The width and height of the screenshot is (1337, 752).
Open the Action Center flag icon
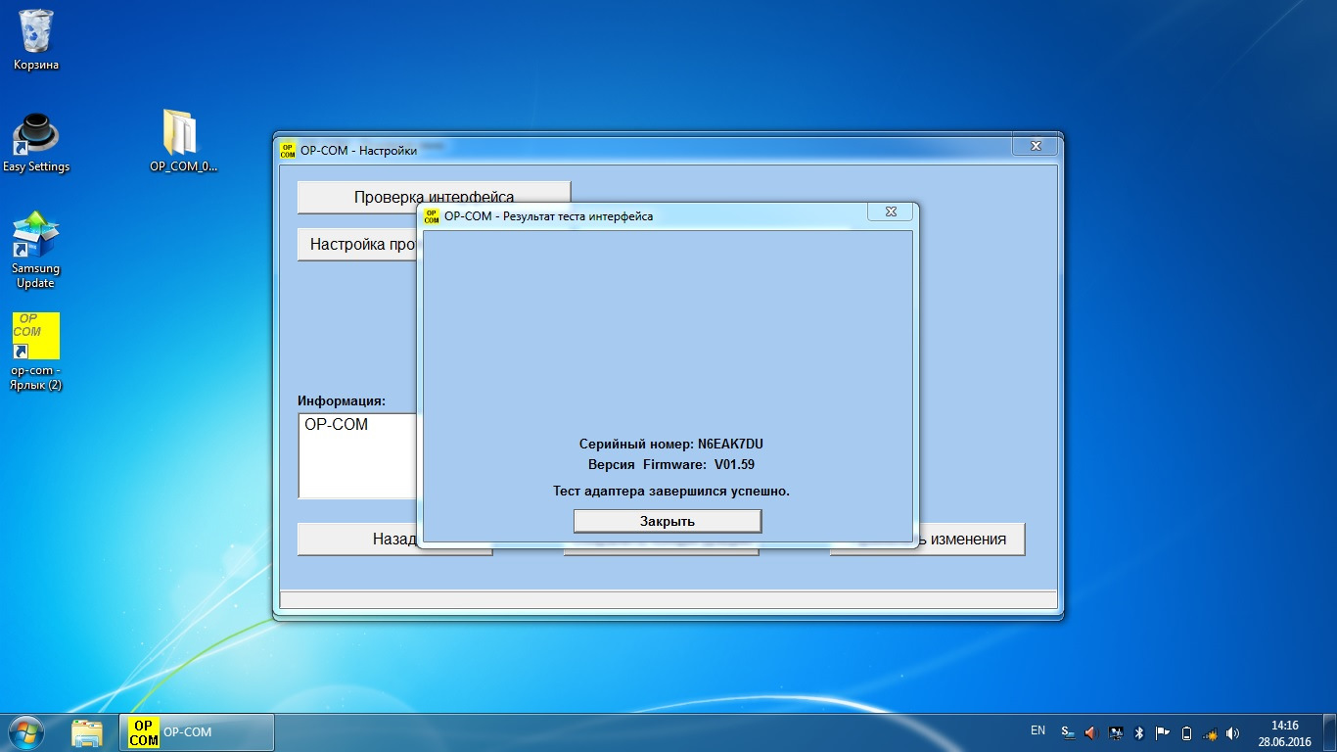pos(1163,732)
